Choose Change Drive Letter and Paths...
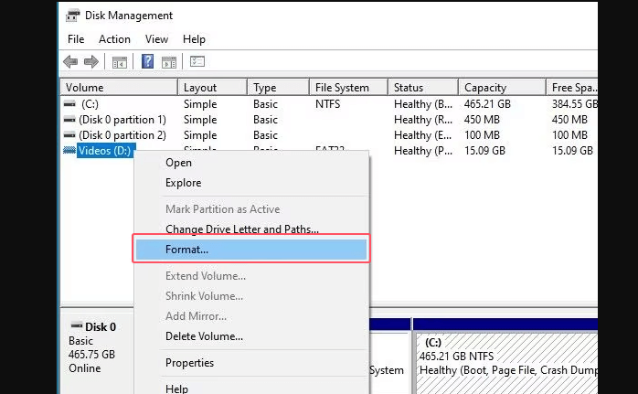 [x=241, y=229]
